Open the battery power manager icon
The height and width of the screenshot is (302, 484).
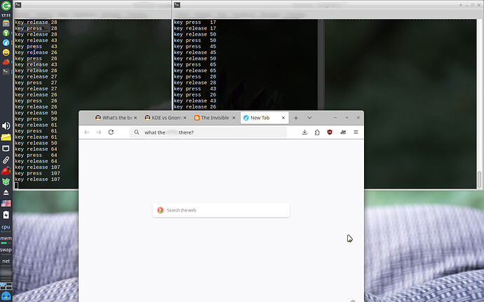tap(6, 214)
